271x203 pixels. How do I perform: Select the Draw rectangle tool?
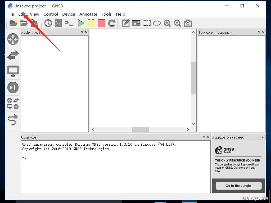coord(147,23)
